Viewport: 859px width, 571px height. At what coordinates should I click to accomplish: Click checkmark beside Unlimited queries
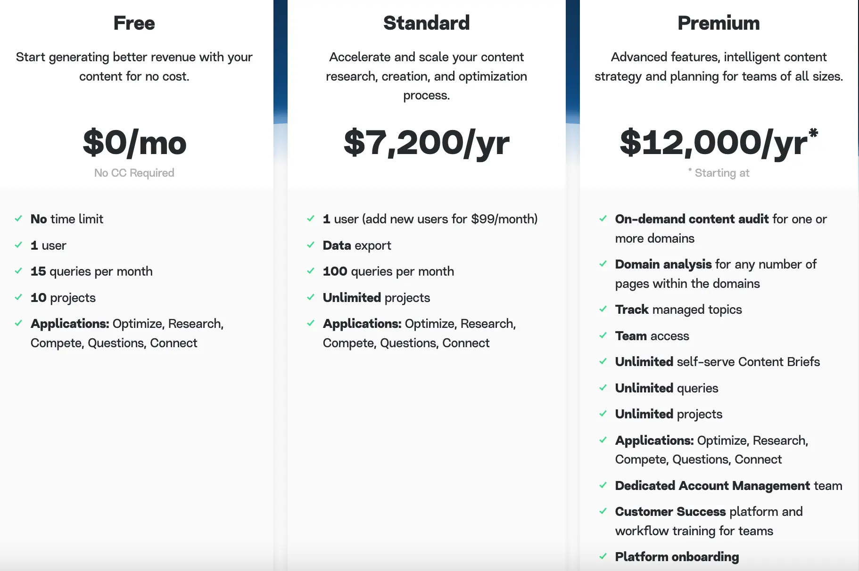[603, 388]
